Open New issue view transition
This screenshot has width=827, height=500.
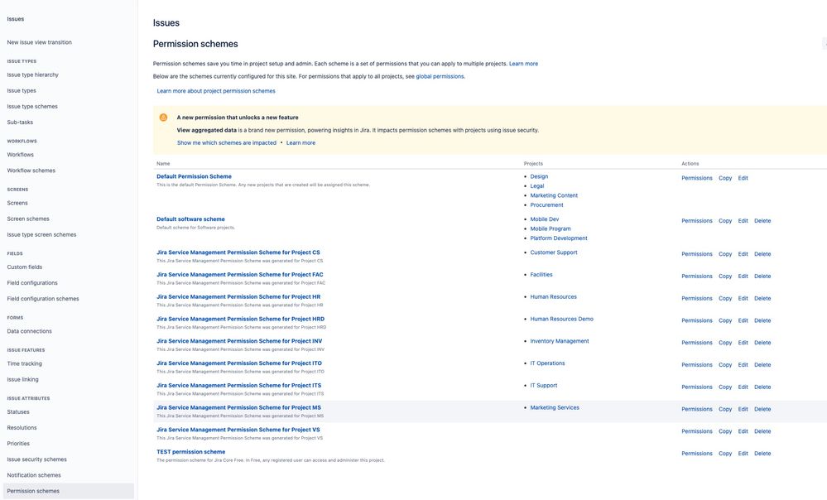[40, 42]
